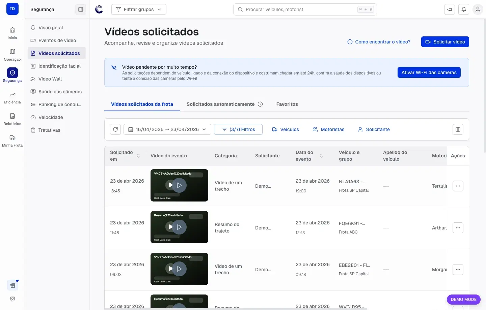Click the Cobli logo icon

[99, 9]
